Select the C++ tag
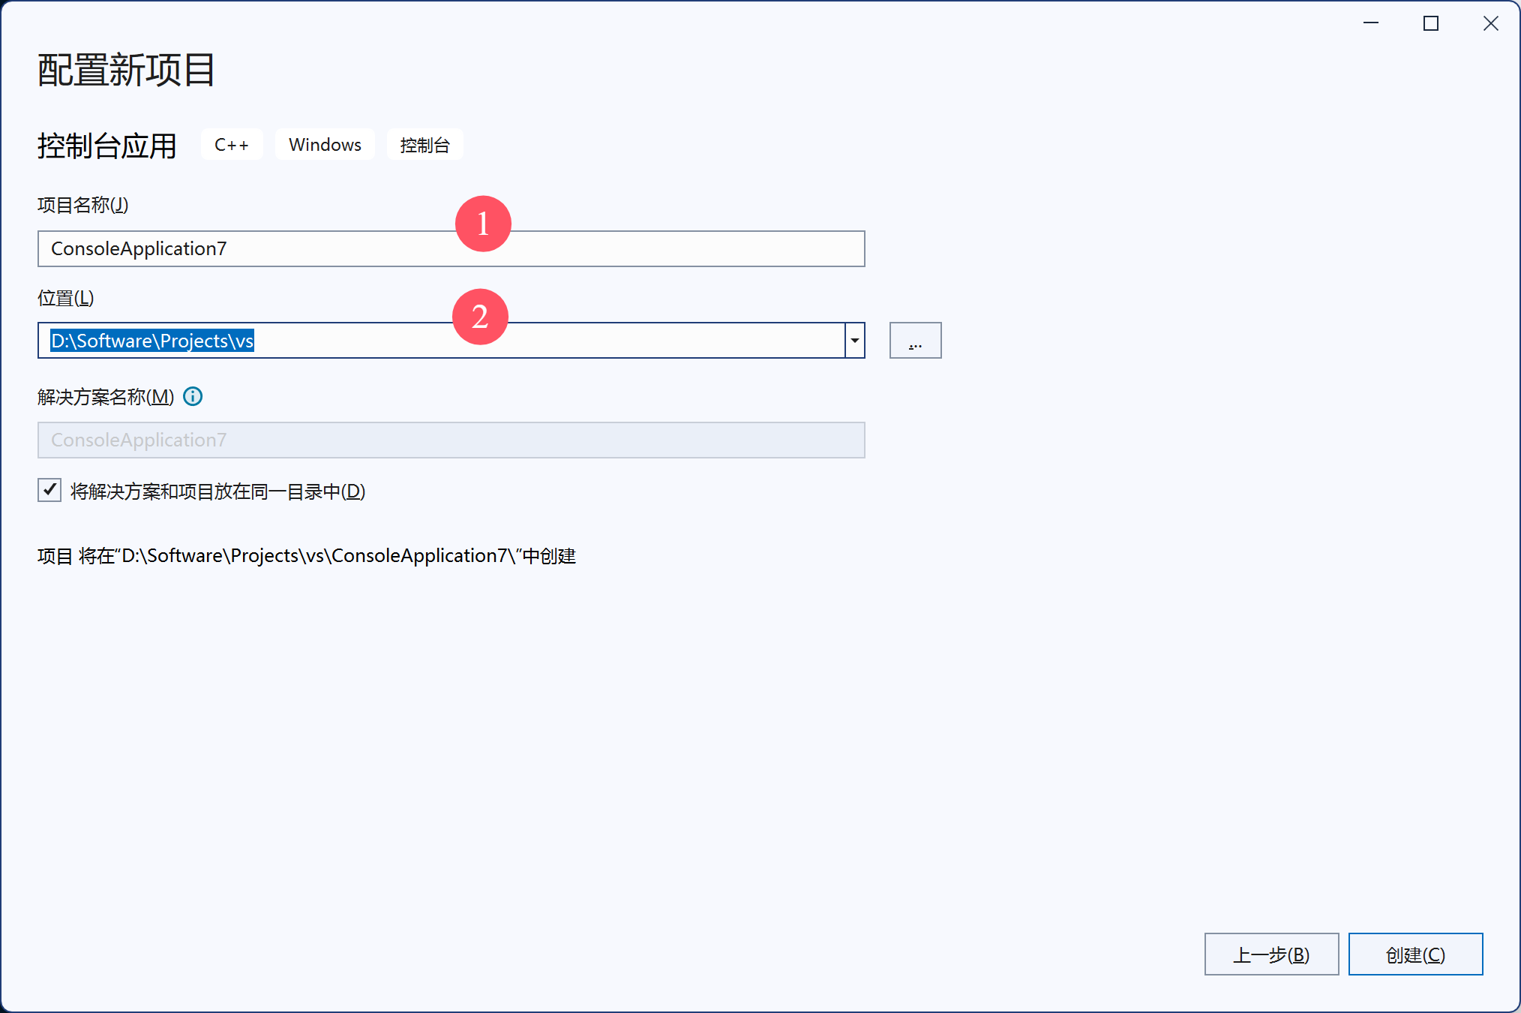 tap(231, 145)
